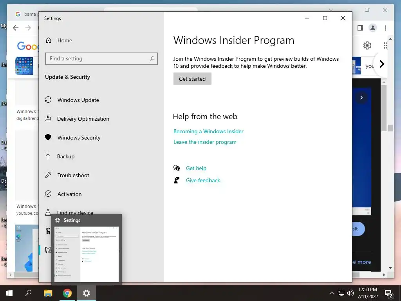
Task: Click the Activation checkmark circle icon
Action: point(48,194)
